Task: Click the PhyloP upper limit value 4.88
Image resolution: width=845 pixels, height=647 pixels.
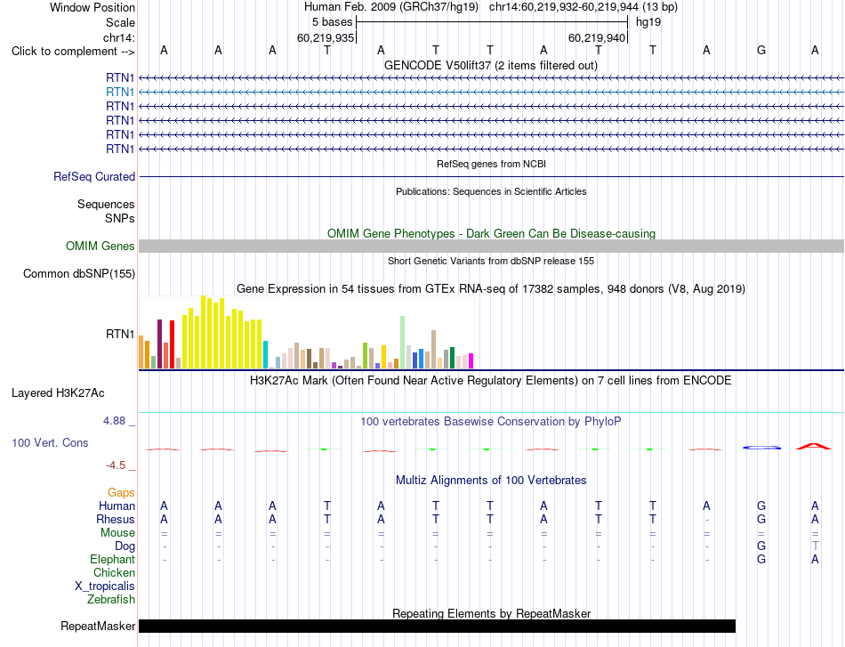Action: pos(114,421)
